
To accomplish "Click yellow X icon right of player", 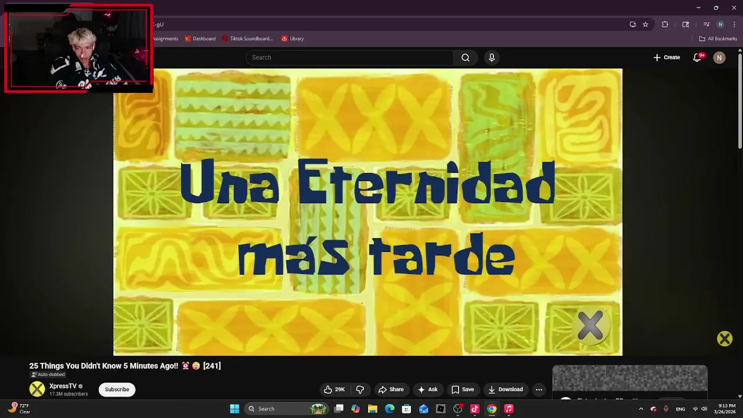I will point(724,338).
